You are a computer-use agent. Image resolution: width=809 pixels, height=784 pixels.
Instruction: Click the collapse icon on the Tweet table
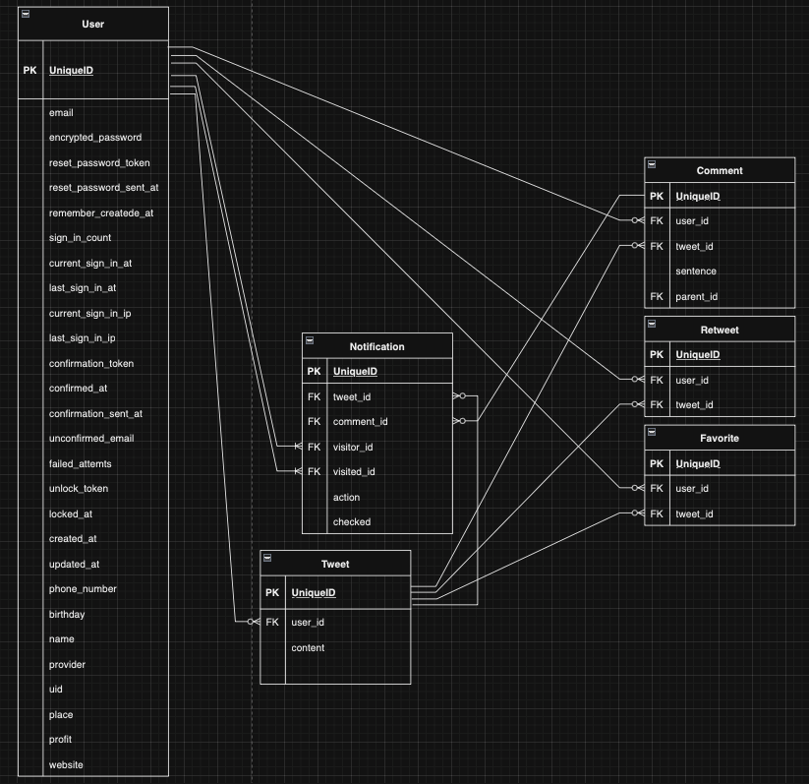coord(267,558)
